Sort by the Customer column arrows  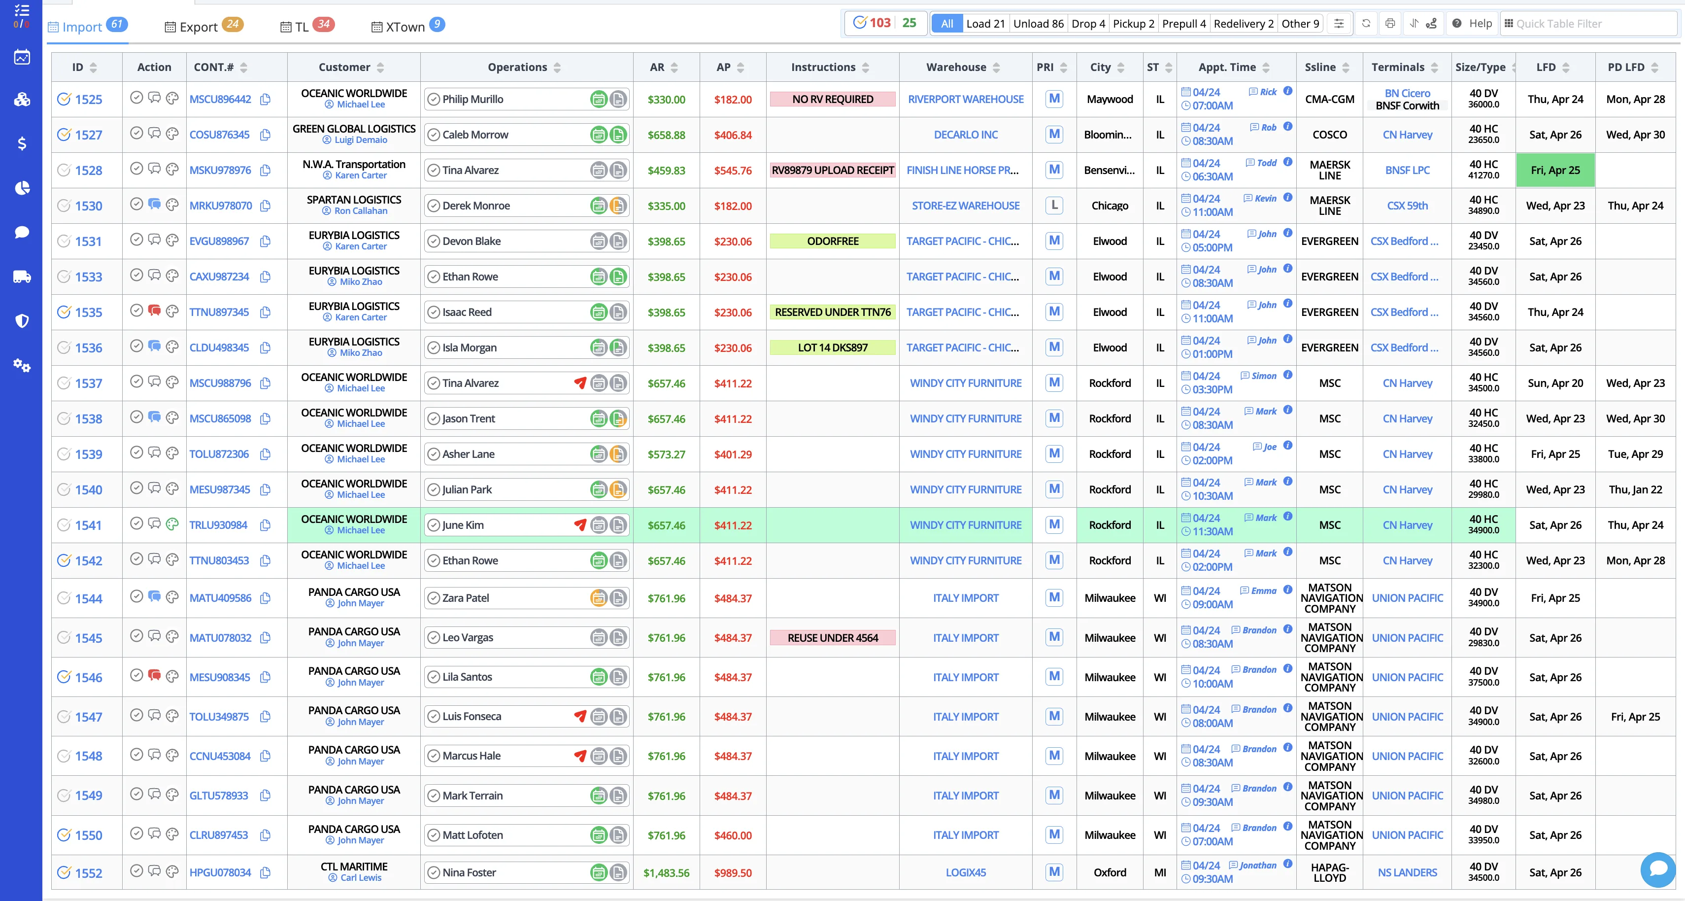380,68
